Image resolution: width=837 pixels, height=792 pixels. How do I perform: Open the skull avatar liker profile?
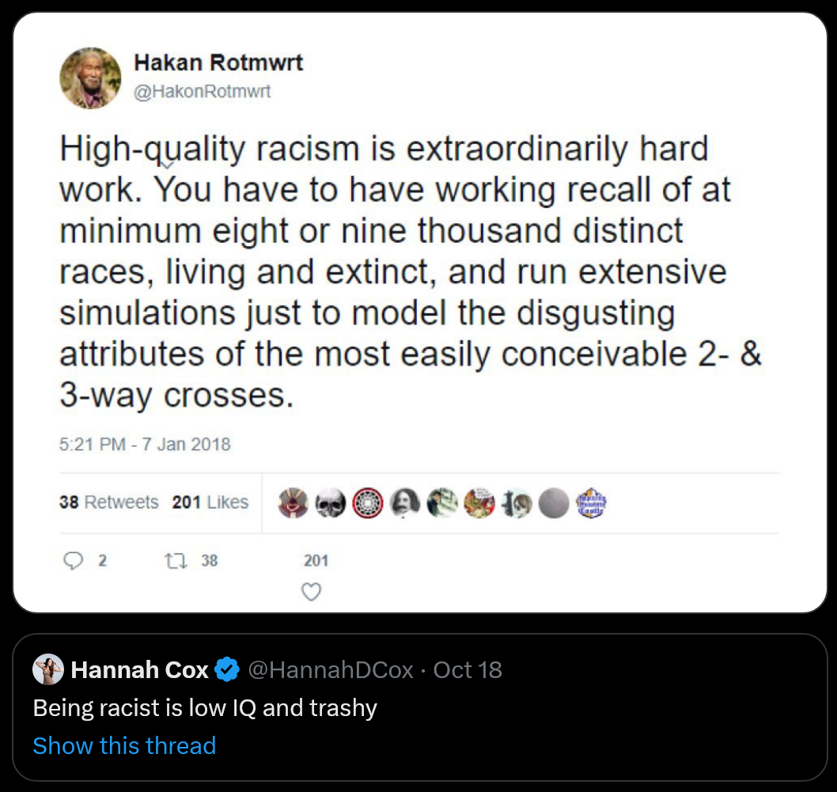click(x=330, y=502)
